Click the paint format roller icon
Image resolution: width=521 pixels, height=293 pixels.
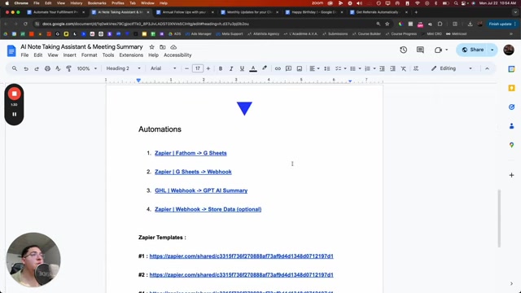[x=68, y=68]
